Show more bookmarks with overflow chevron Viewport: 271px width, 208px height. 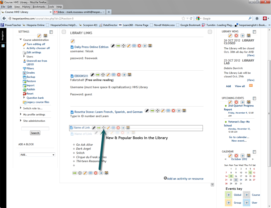point(269,25)
